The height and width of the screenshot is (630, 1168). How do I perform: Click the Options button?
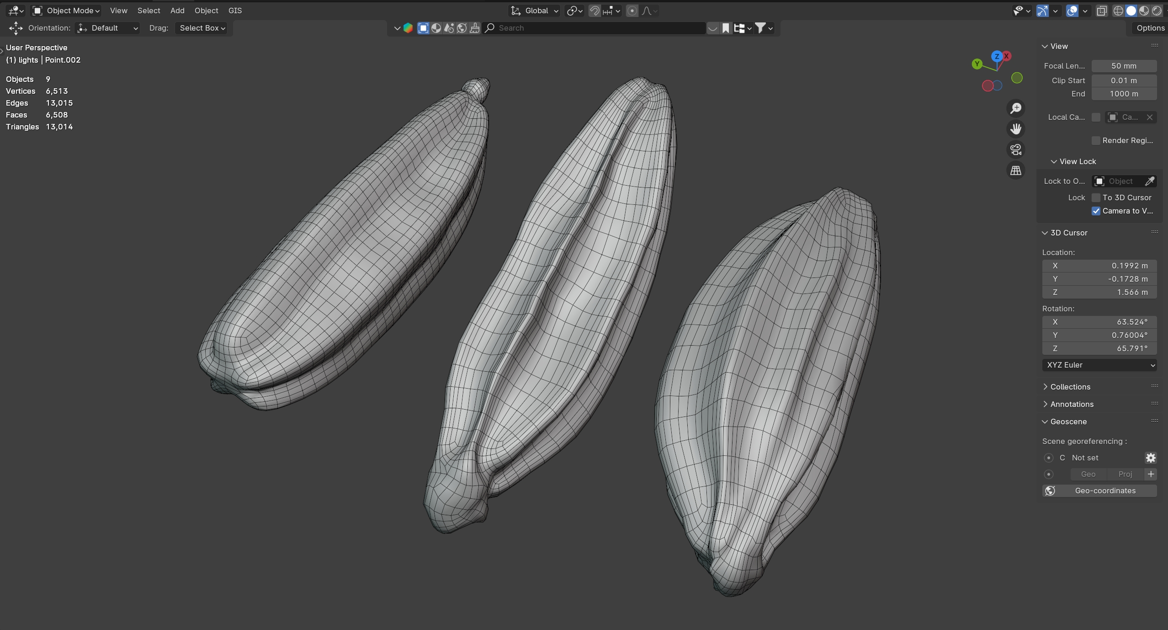(x=1150, y=28)
